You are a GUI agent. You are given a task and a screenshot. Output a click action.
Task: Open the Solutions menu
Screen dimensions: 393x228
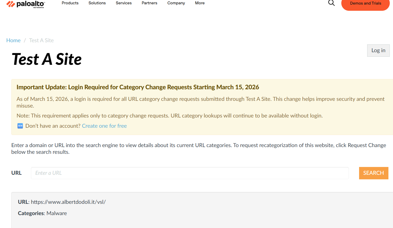[x=97, y=3]
